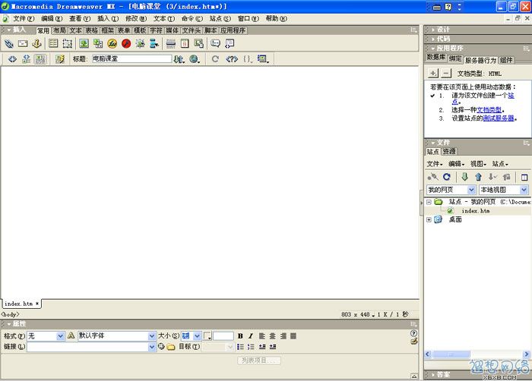Expand the 代码 panel group
Viewport: 532px width, 381px height.
[x=433, y=39]
